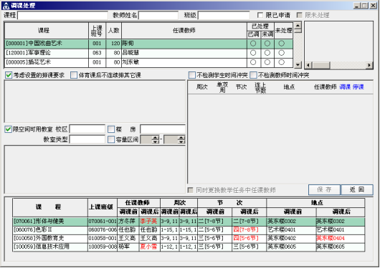The image size is (380, 268).
Task: Select 已调 radio for 中国戏曲艺术 row
Action: click(253, 44)
